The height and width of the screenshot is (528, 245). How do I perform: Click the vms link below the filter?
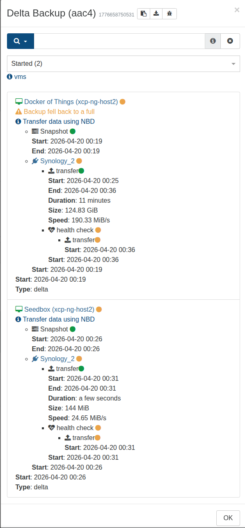[x=21, y=77]
